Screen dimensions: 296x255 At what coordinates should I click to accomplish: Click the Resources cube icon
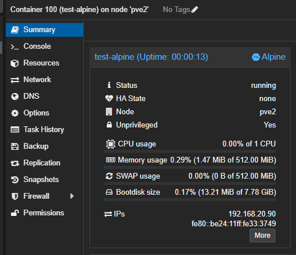15,63
